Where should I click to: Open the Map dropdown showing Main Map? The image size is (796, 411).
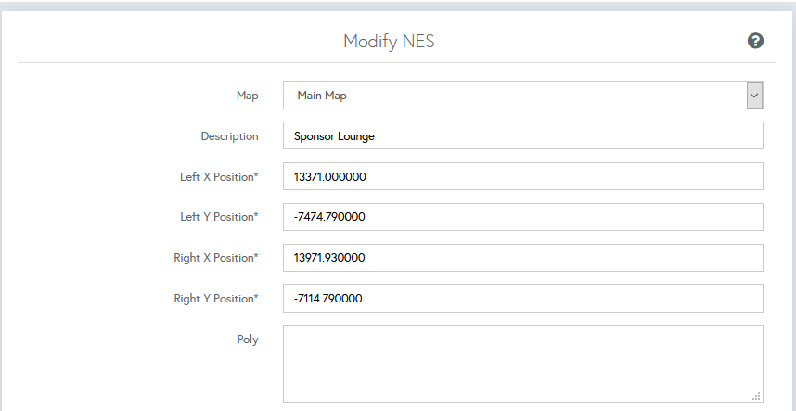[x=515, y=95]
